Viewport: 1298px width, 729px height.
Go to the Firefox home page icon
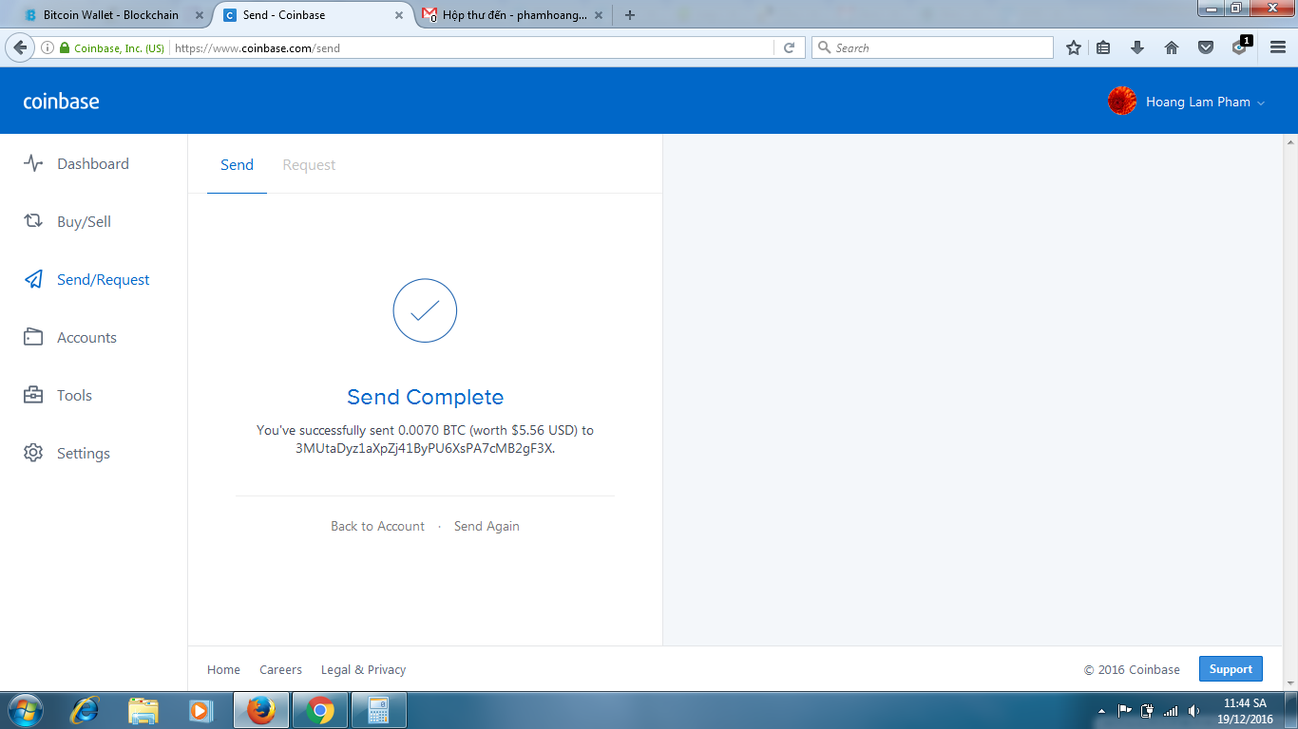1172,47
